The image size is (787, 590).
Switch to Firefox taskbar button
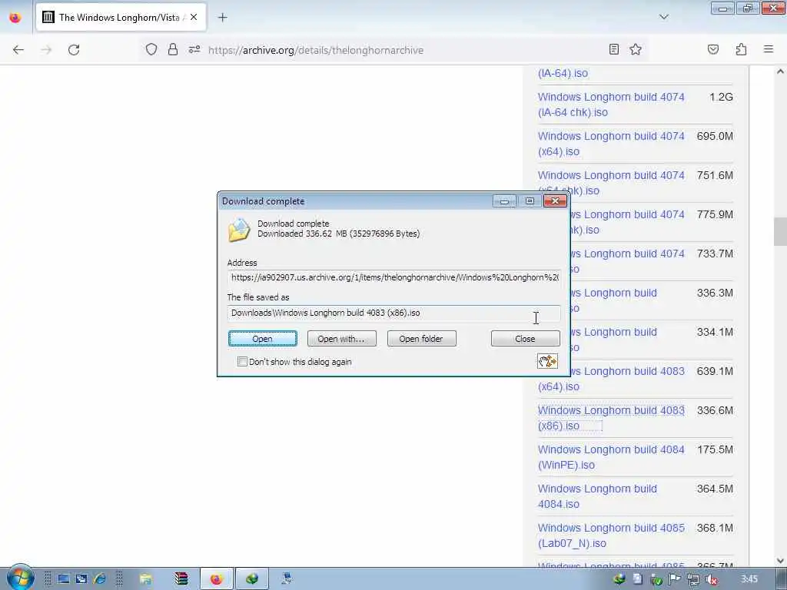216,579
